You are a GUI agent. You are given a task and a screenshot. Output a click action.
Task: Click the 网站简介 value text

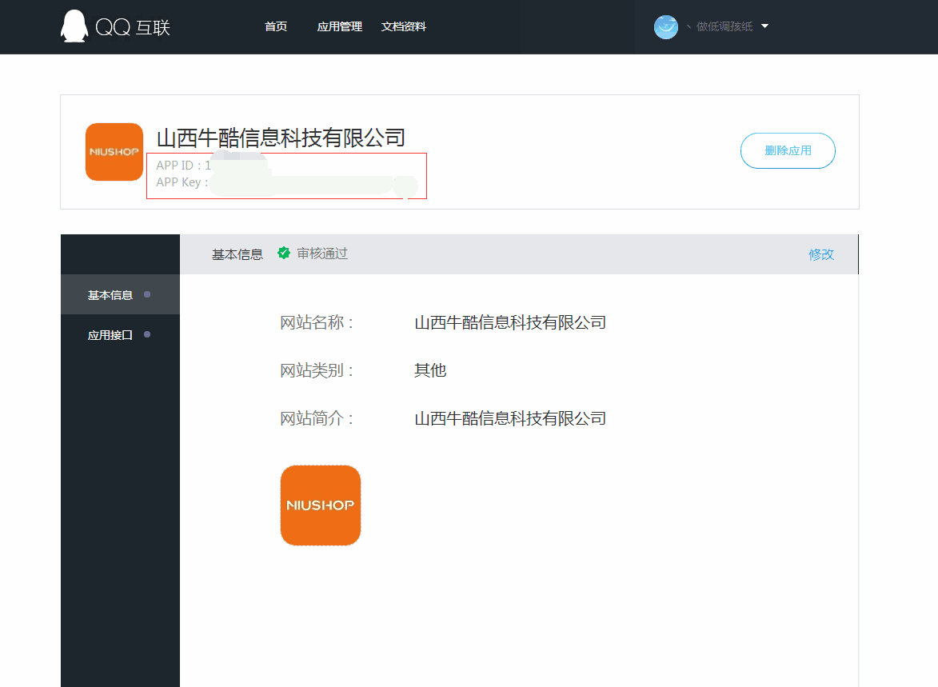point(510,418)
